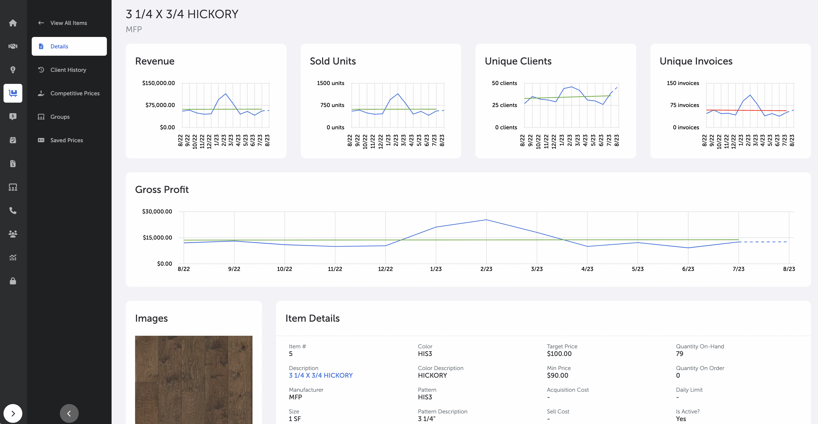Viewport: 818px width, 424px height.
Task: Click the hickory wood image thumbnail
Action: point(193,380)
